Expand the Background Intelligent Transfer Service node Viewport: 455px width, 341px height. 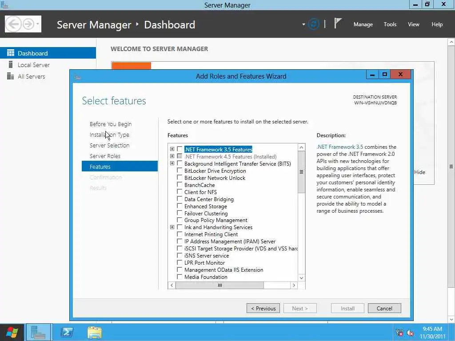(x=172, y=163)
